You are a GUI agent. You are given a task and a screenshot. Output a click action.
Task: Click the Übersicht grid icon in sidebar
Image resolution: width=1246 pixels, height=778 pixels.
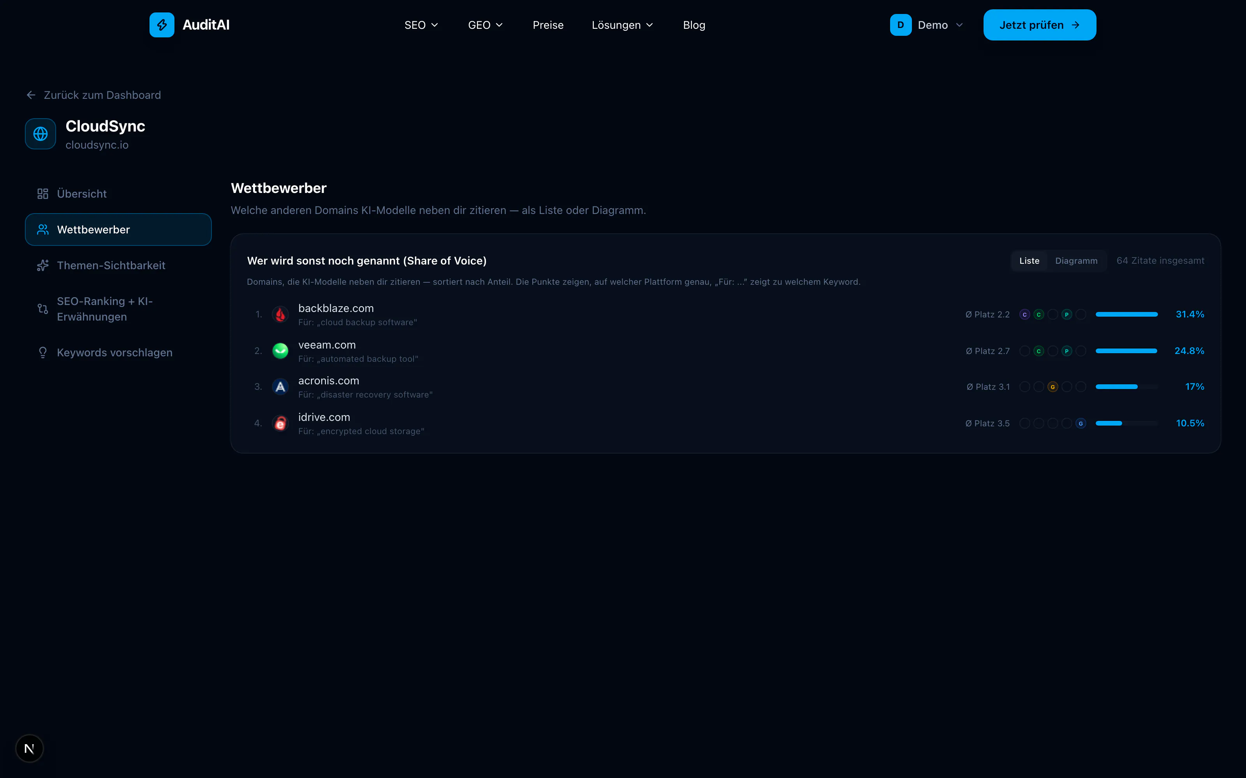[43, 193]
